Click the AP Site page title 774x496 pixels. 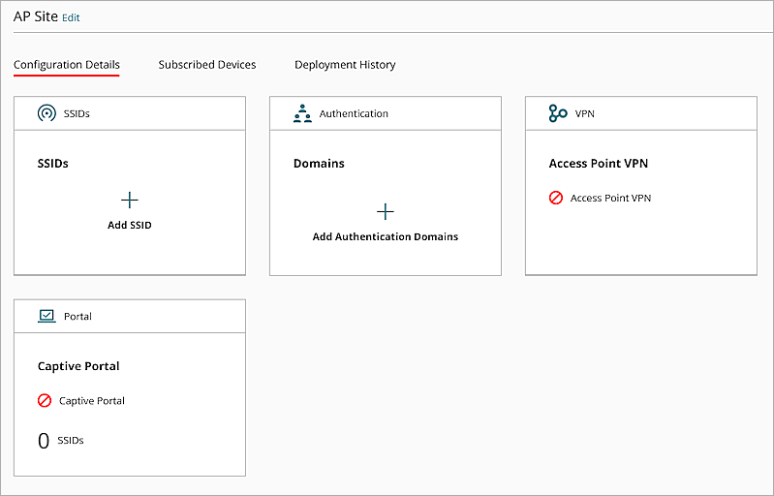pos(36,16)
